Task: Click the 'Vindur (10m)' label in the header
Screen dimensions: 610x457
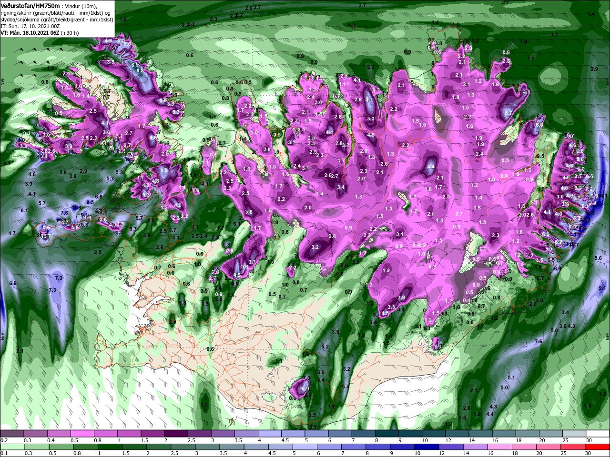Action: click(x=80, y=6)
